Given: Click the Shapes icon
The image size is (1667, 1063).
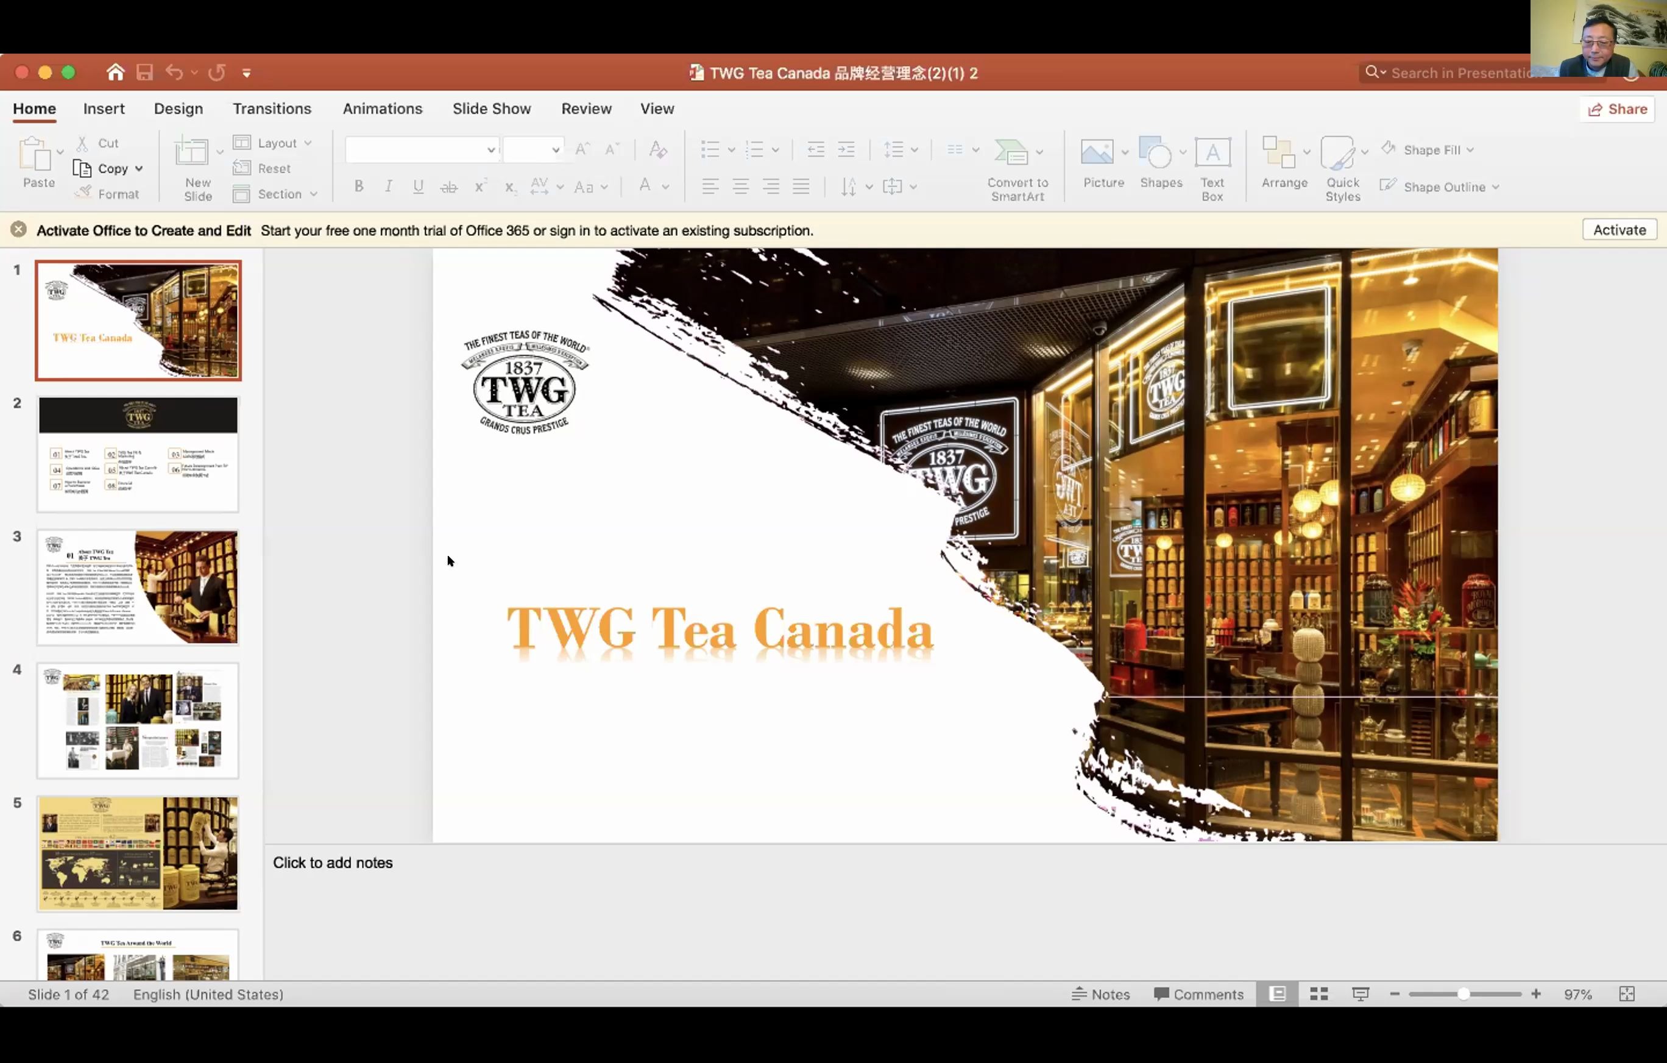Looking at the screenshot, I should click(x=1156, y=152).
